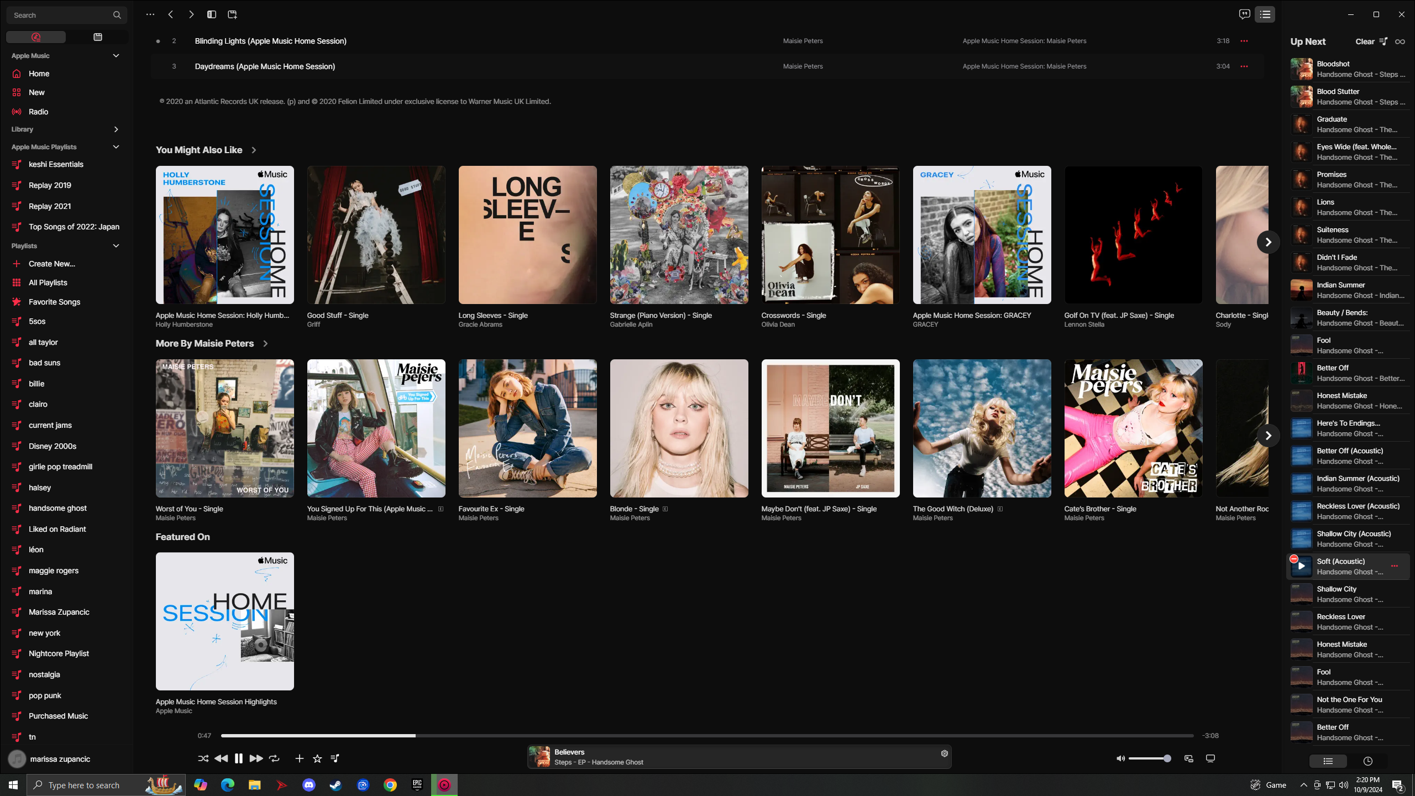Pause the Believers song
Viewport: 1415px width, 796px height.
coord(239,758)
